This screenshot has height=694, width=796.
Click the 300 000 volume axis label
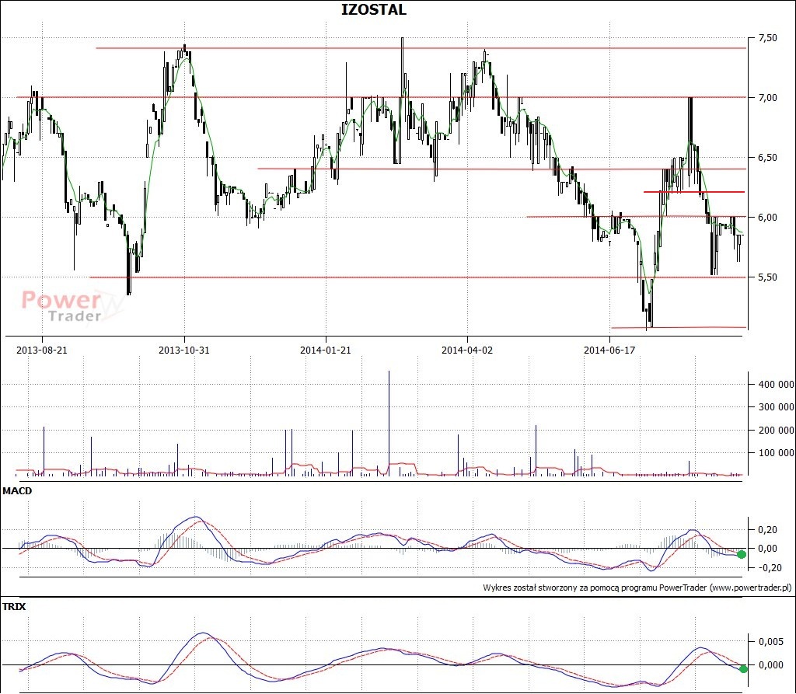point(777,406)
